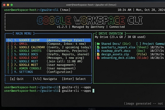Screen dimensions: 165x110
Task: Click the blue doc icon beside roadmap_draft.docx
Action: point(98,51)
